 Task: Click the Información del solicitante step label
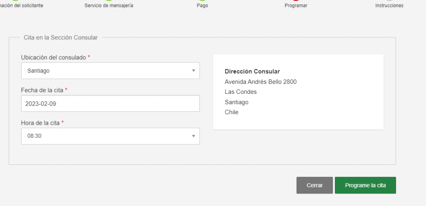[22, 5]
